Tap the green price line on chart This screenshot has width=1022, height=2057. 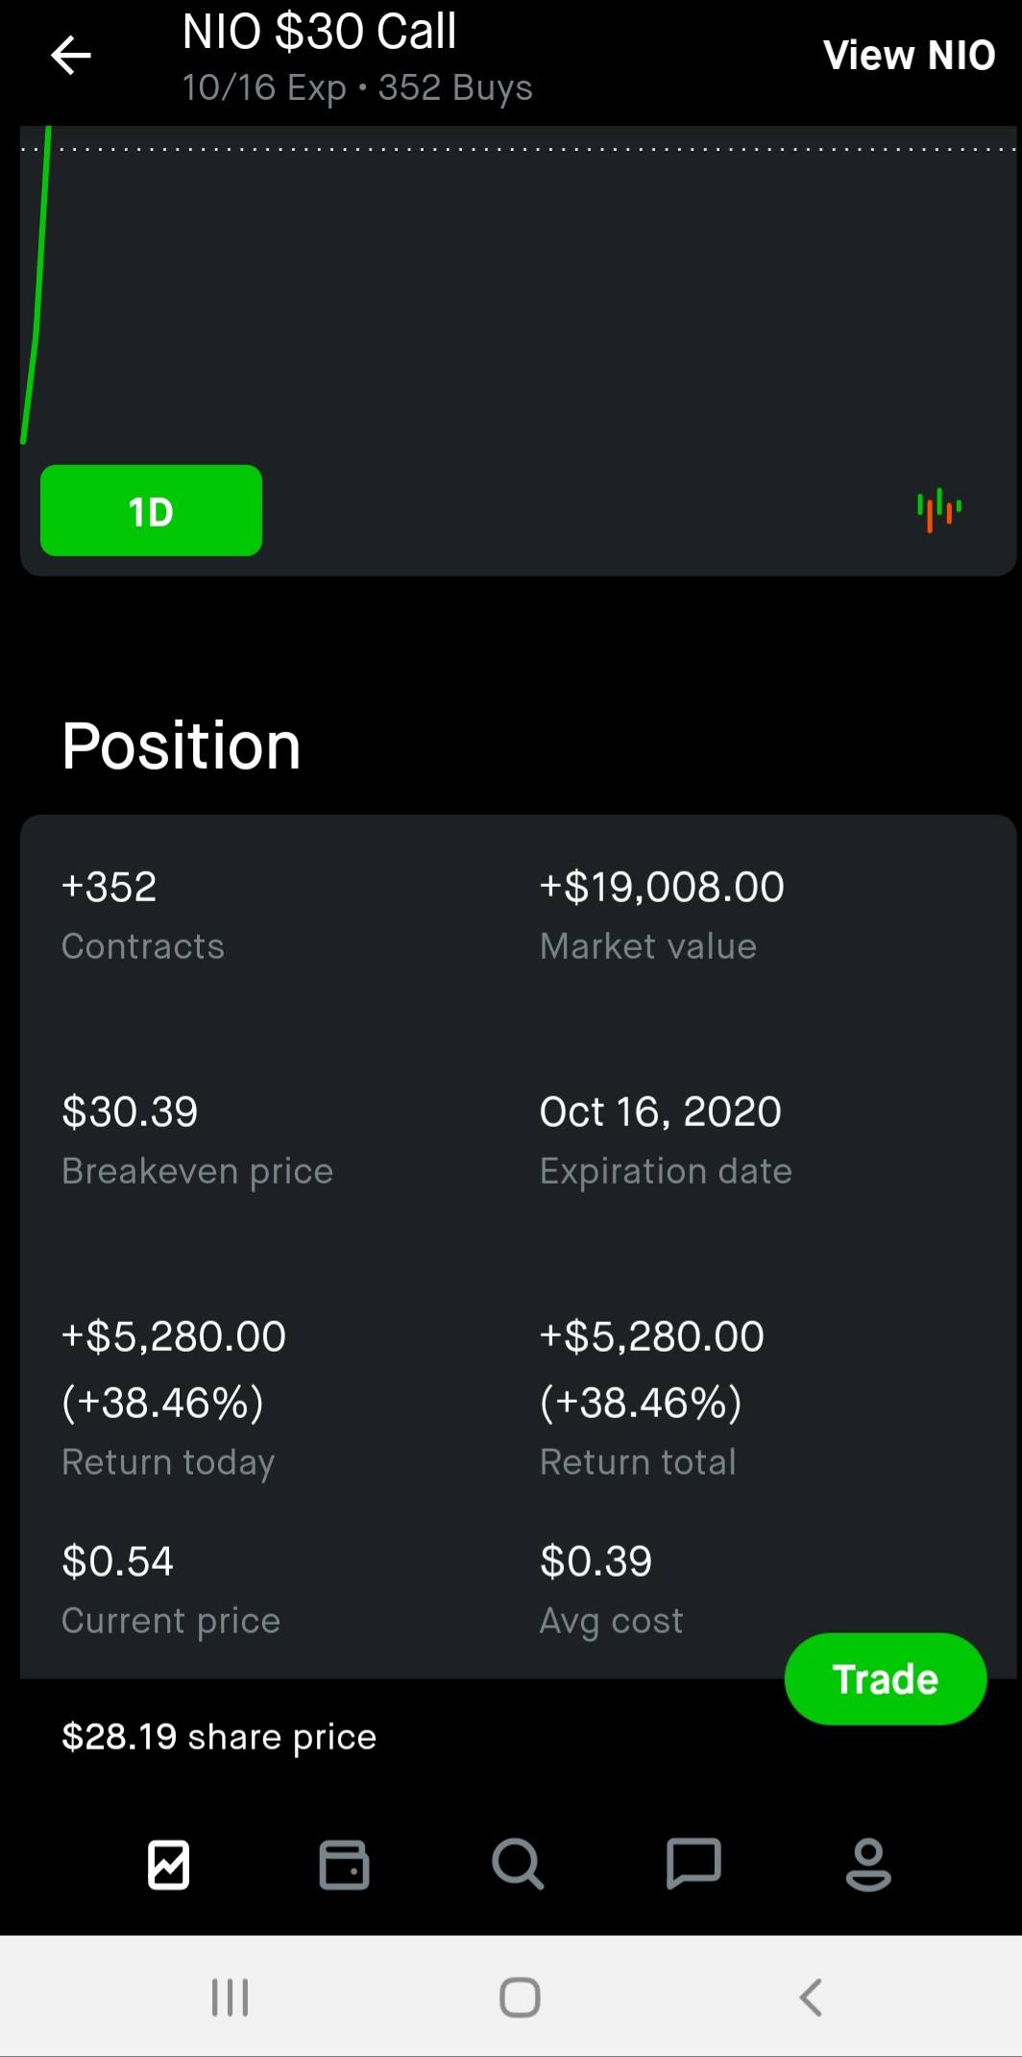tap(36, 288)
